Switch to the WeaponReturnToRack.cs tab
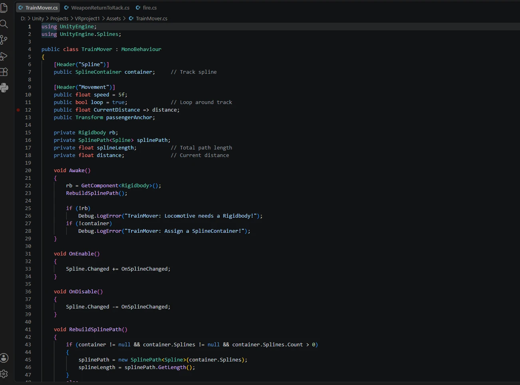520x385 pixels. (96, 8)
